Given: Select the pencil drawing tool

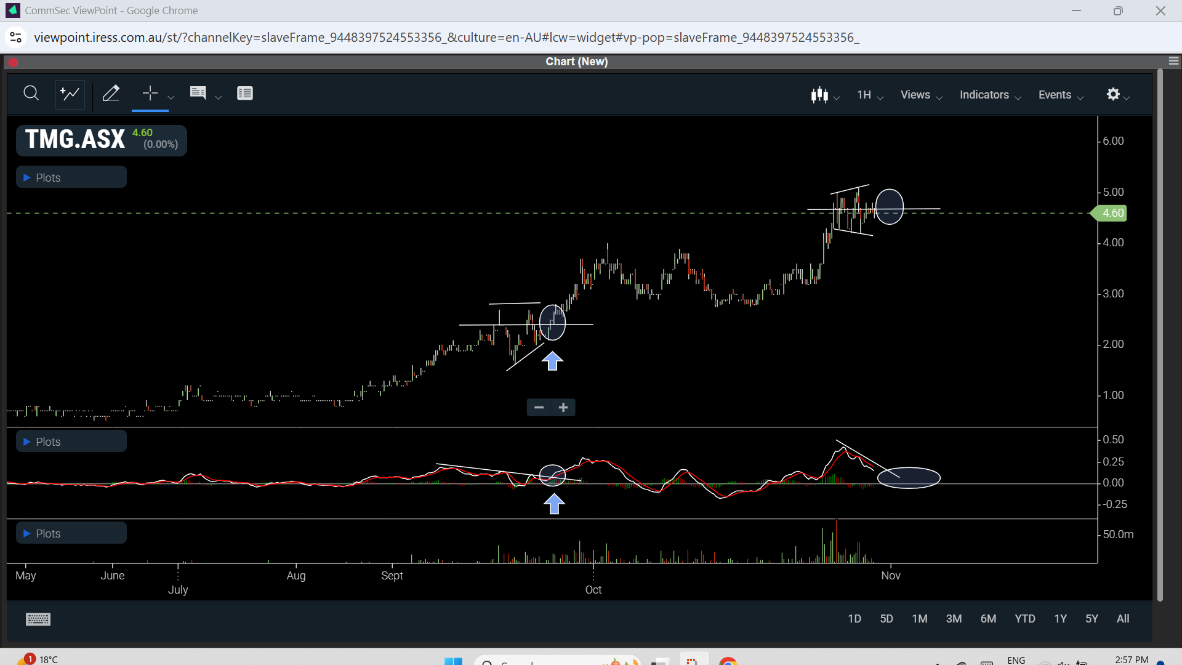Looking at the screenshot, I should (x=111, y=94).
